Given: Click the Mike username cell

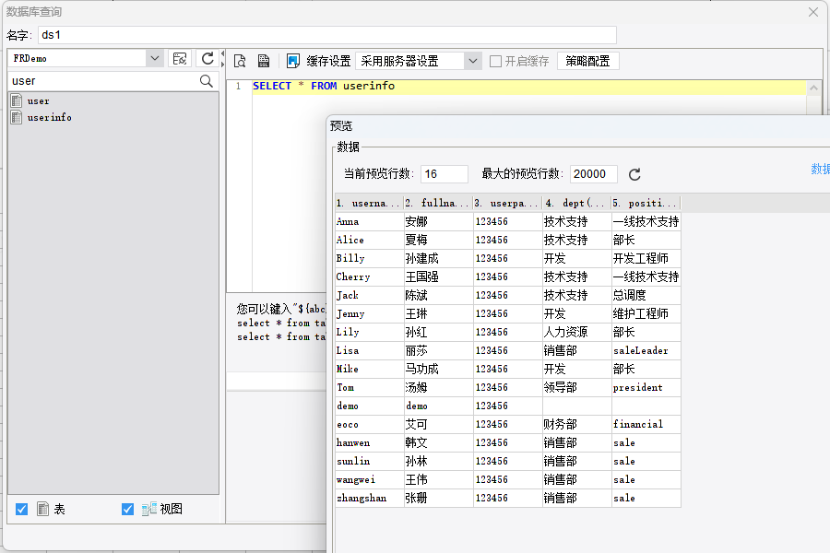Looking at the screenshot, I should pos(370,369).
